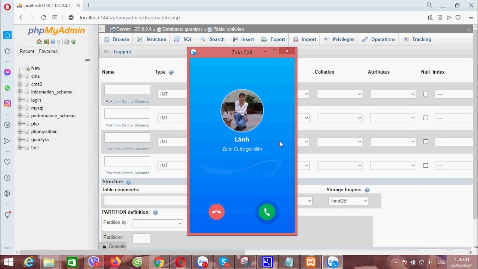This screenshot has height=269, width=478.
Task: Focus the Table comments input field
Action: tap(146, 201)
